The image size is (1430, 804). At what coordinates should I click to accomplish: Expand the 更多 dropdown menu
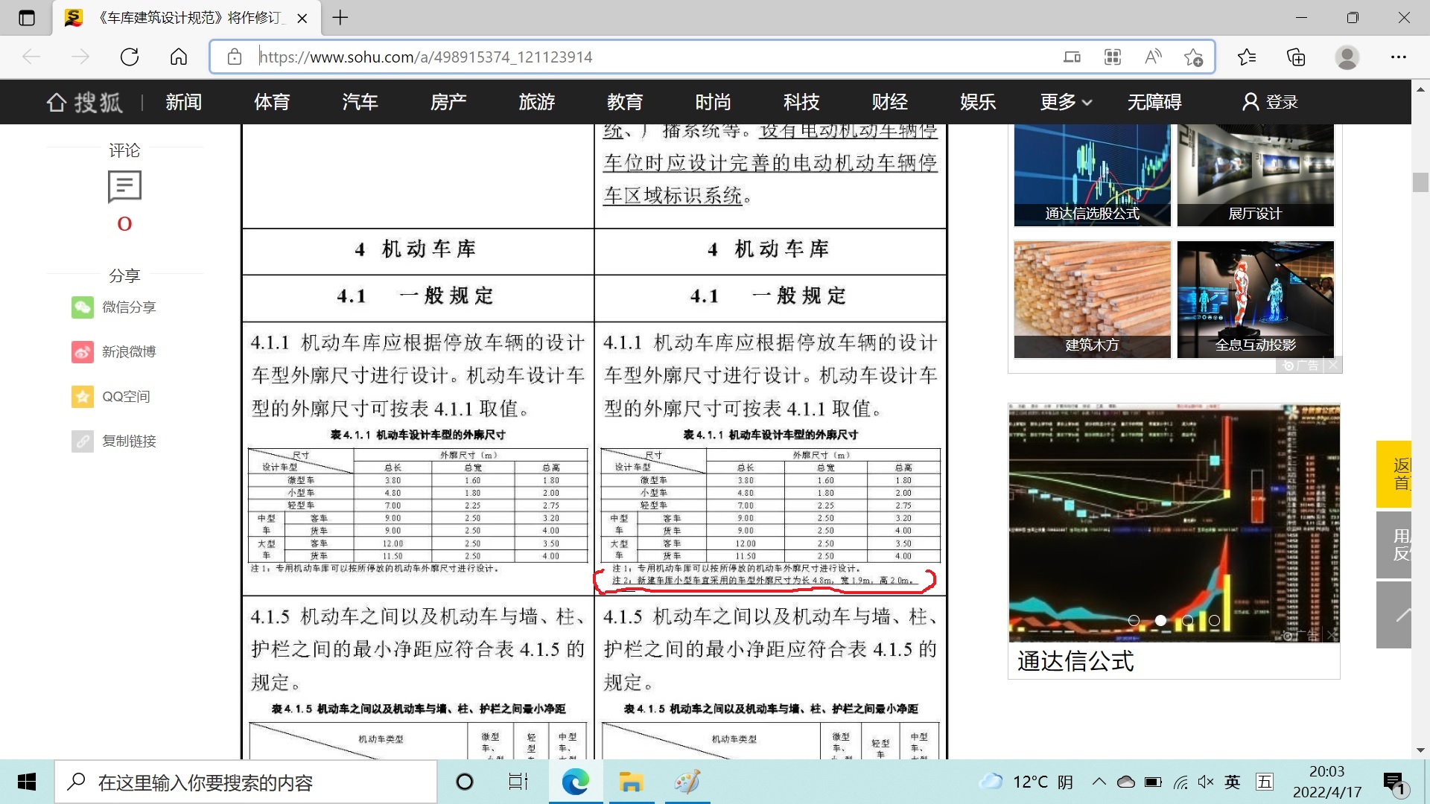(1066, 102)
